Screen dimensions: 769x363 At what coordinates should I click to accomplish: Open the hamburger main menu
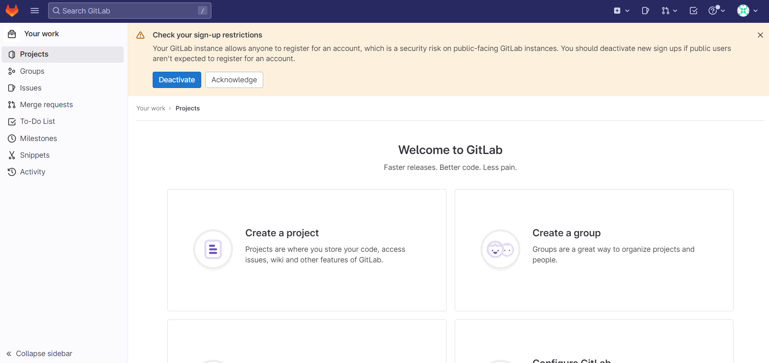pos(35,11)
